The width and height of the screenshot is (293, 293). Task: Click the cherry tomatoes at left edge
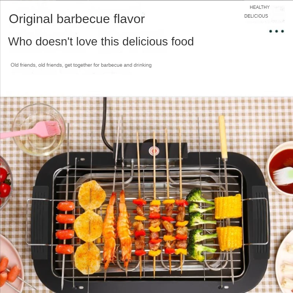4,183
